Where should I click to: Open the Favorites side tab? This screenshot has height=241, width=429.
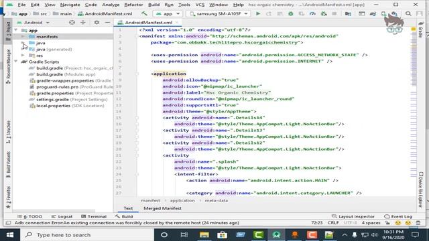[x=8, y=197]
